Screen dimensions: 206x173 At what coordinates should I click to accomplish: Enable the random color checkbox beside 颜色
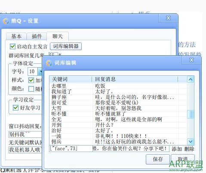tap(31, 89)
